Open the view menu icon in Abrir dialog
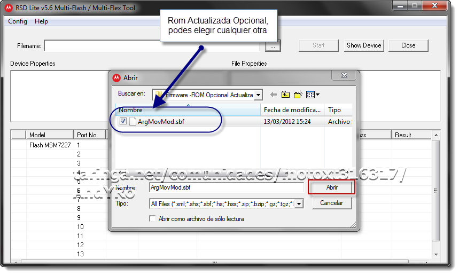Screen dimensions: 459x275 313,95
